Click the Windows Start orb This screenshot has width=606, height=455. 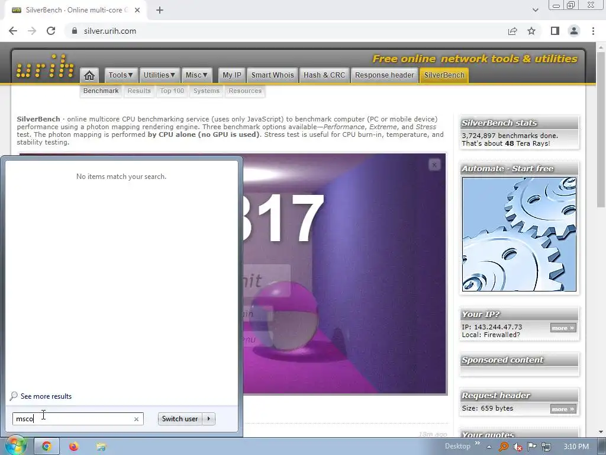pyautogui.click(x=15, y=446)
